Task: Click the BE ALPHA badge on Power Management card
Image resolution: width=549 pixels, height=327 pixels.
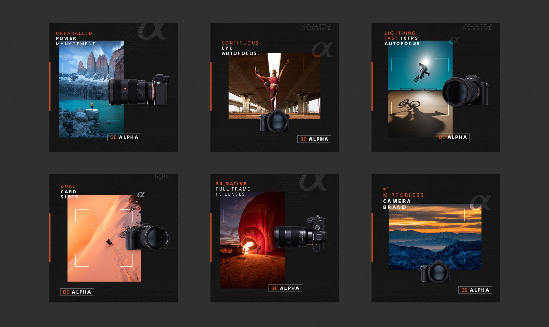Action: click(x=124, y=137)
